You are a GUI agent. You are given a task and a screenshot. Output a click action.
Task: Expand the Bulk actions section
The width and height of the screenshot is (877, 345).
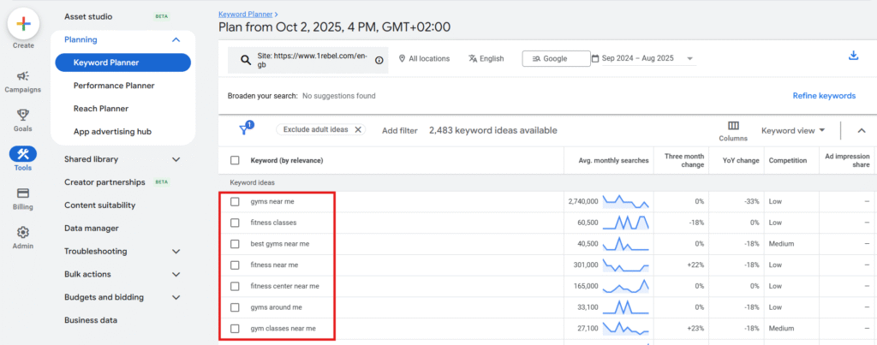point(176,275)
